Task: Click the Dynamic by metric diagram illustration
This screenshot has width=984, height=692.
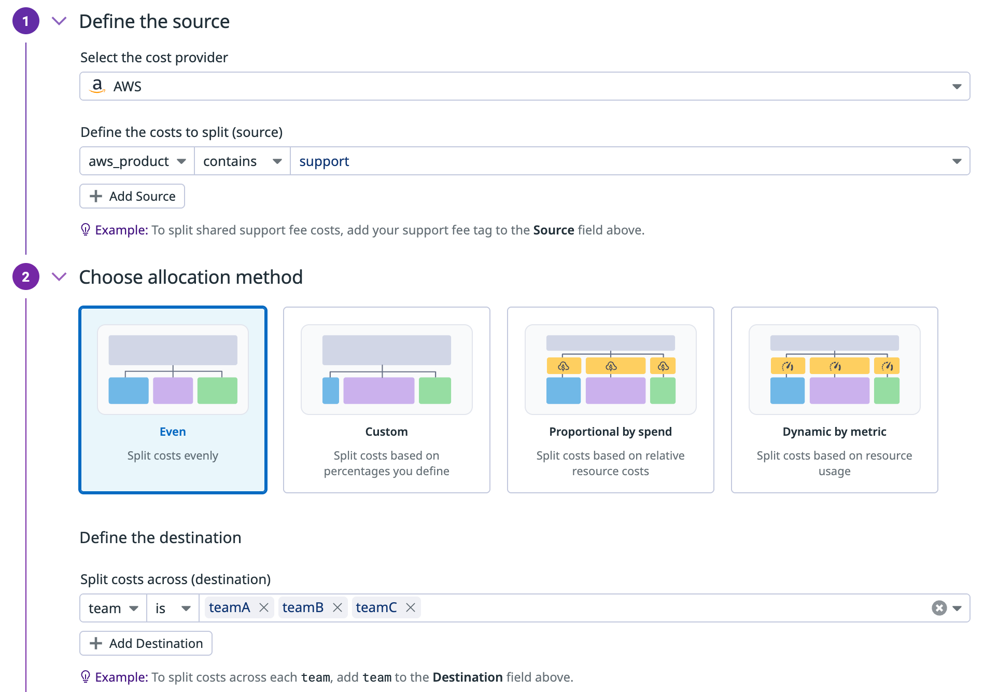Action: tap(834, 369)
